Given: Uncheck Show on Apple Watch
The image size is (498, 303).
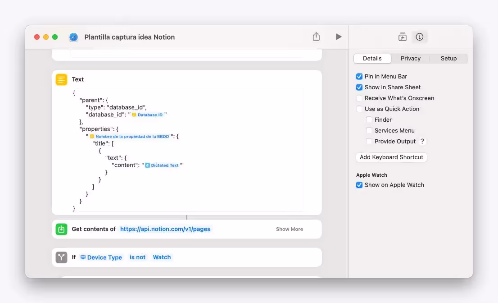Looking at the screenshot, I should pos(359,185).
